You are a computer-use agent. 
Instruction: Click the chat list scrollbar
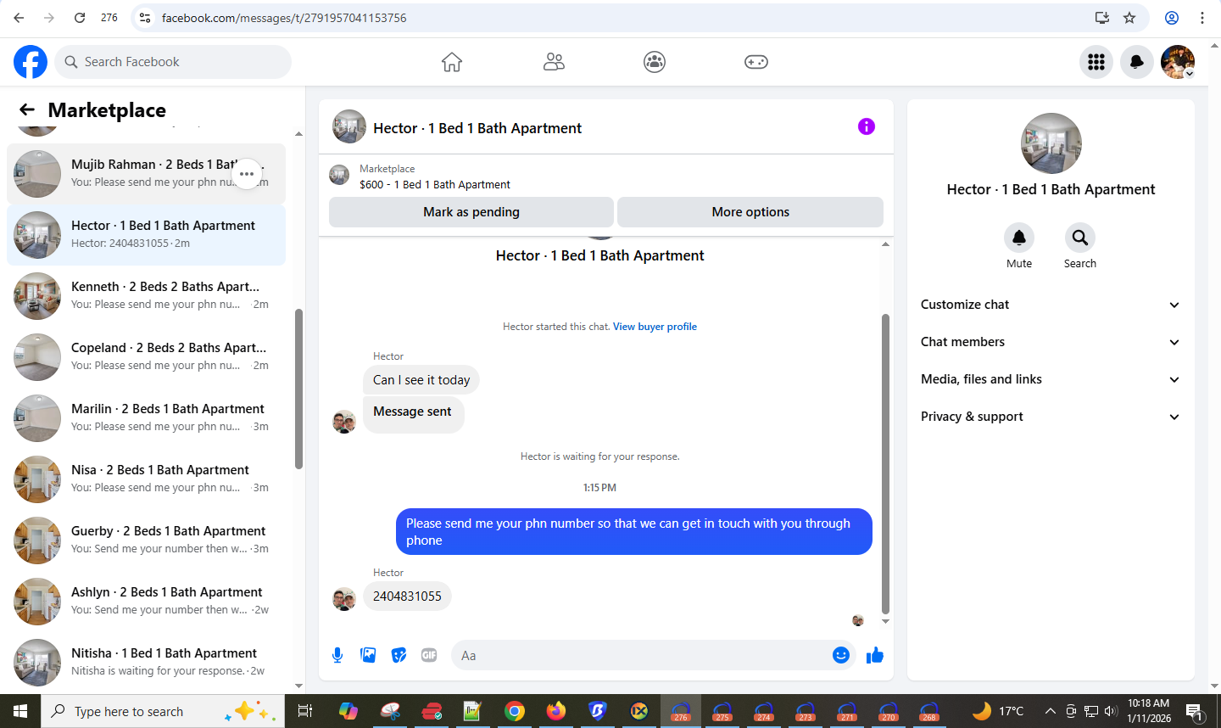point(298,389)
